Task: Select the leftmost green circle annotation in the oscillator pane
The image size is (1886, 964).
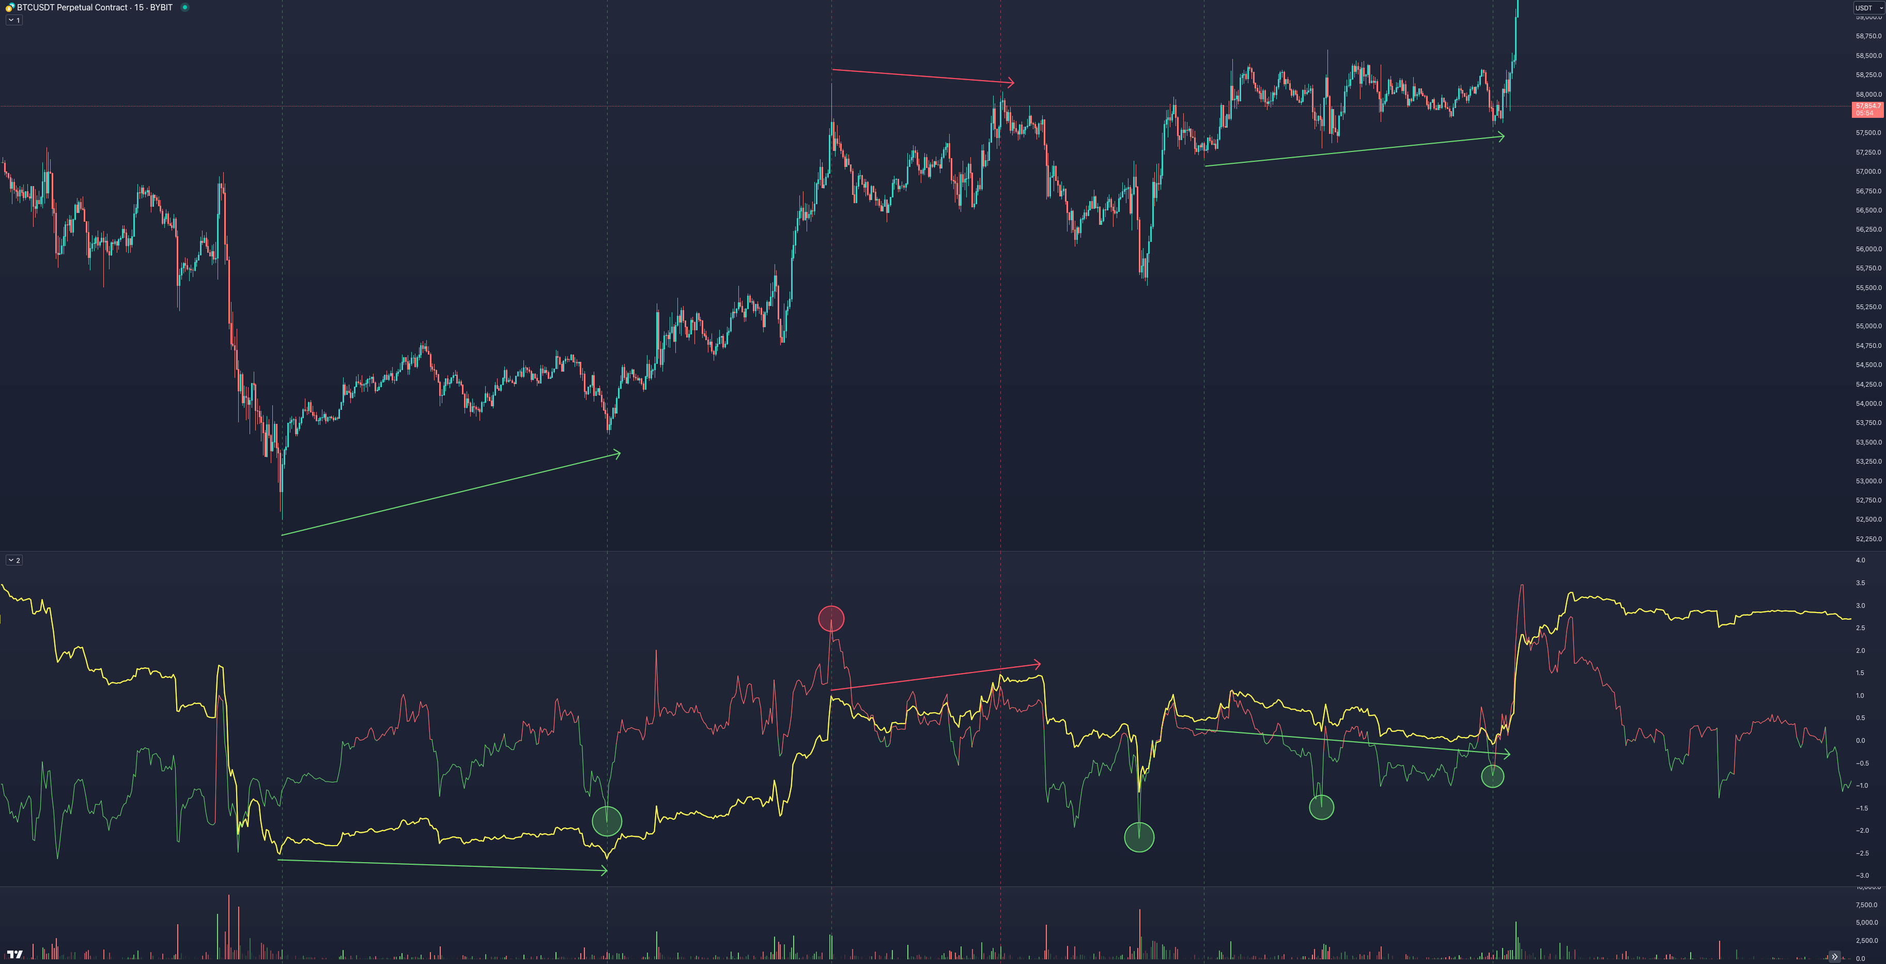Action: click(608, 822)
